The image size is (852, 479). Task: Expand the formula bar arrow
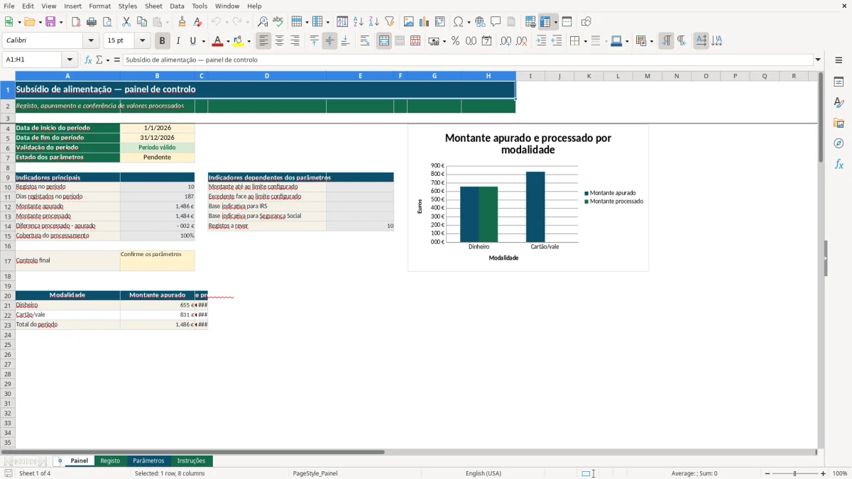[818, 60]
